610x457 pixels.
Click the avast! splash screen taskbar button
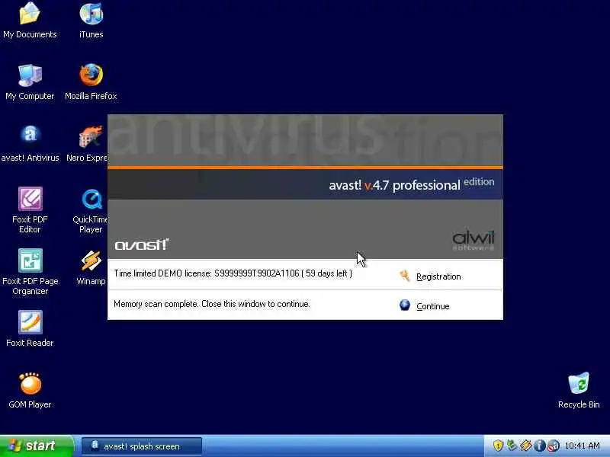pos(142,446)
